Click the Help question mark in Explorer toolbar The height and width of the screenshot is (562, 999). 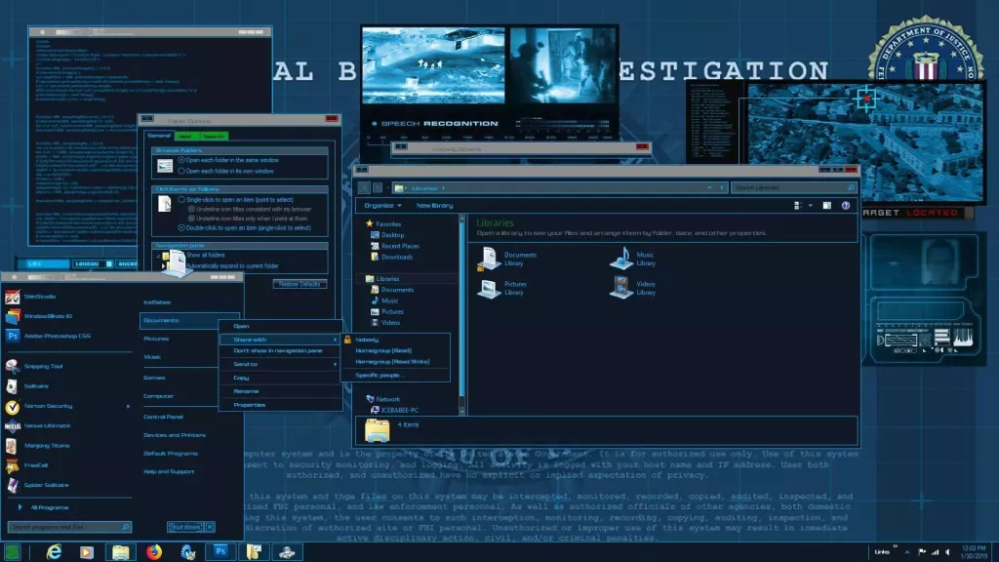tap(845, 205)
